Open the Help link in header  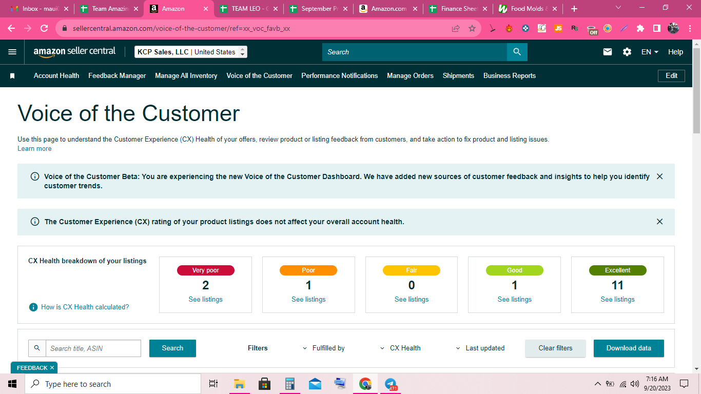click(x=675, y=52)
